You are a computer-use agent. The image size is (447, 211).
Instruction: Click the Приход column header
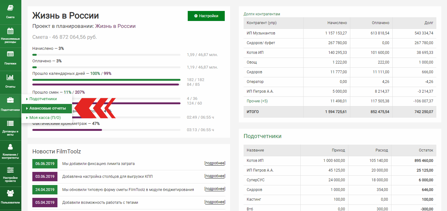(324, 150)
